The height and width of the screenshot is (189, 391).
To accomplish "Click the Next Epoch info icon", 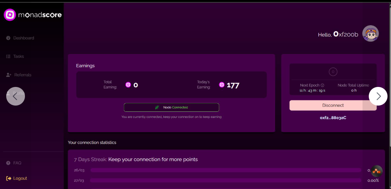I will (322, 85).
